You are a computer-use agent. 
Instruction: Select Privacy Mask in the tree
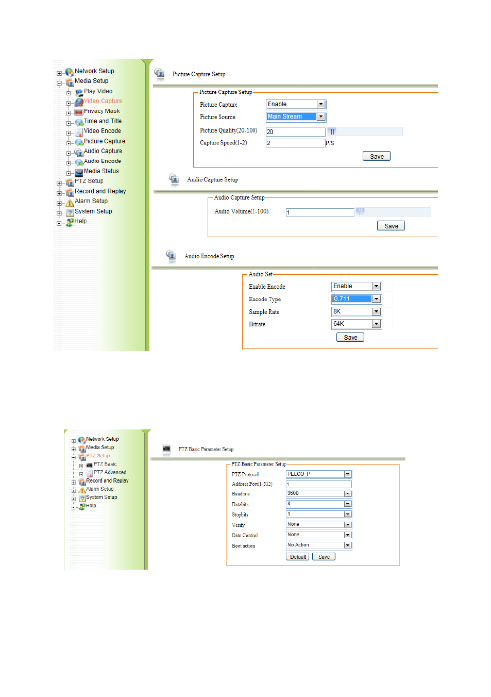102,111
